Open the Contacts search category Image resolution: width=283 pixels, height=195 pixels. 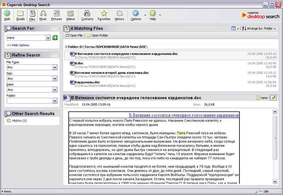(x=87, y=15)
